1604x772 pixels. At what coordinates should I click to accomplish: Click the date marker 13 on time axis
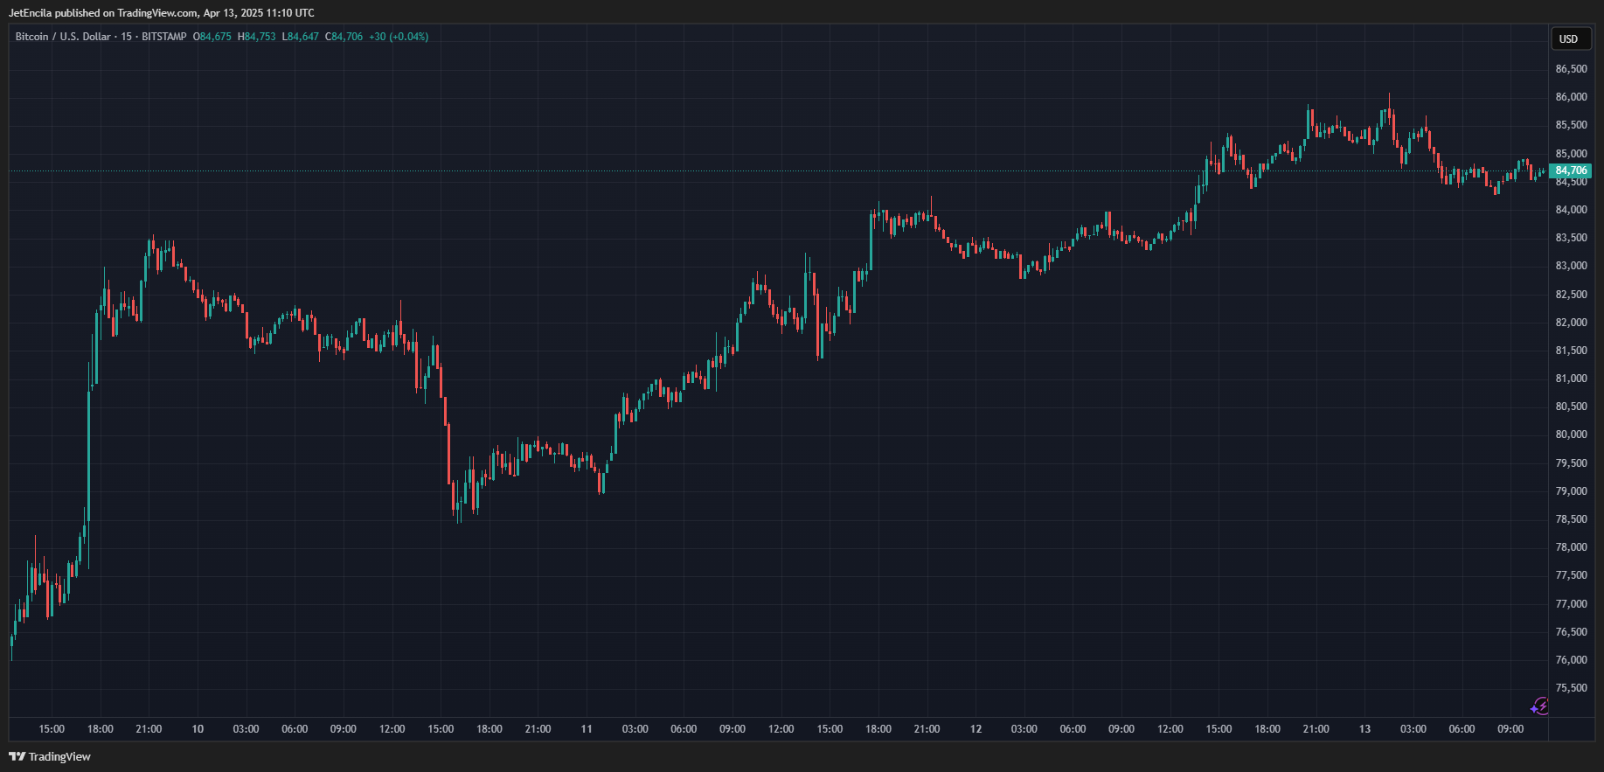tap(1364, 729)
